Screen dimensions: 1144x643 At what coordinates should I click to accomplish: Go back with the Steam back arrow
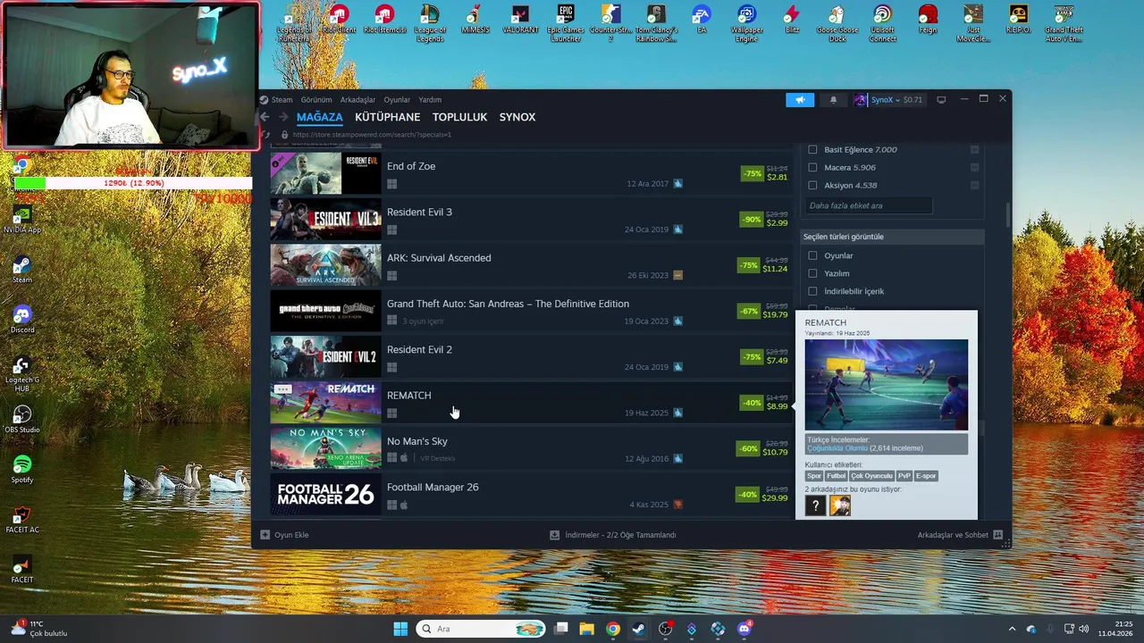point(265,117)
